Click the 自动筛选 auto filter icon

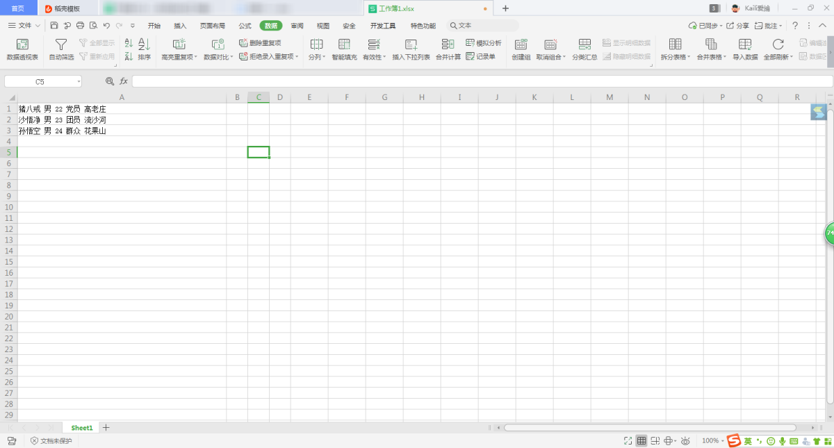[x=61, y=44]
